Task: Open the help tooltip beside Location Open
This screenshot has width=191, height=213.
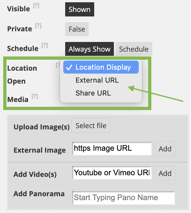Action: click(x=58, y=65)
